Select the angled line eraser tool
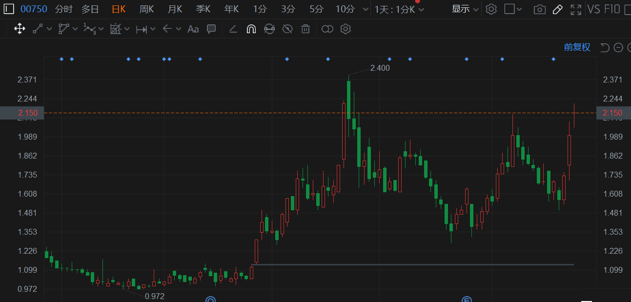This screenshot has height=302, width=631. (x=233, y=29)
